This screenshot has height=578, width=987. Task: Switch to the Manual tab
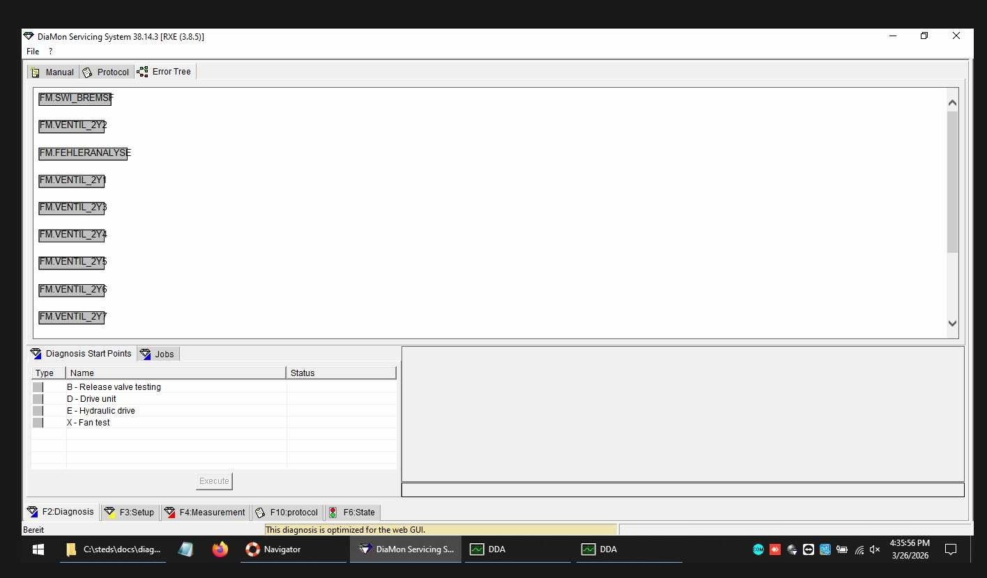(53, 72)
